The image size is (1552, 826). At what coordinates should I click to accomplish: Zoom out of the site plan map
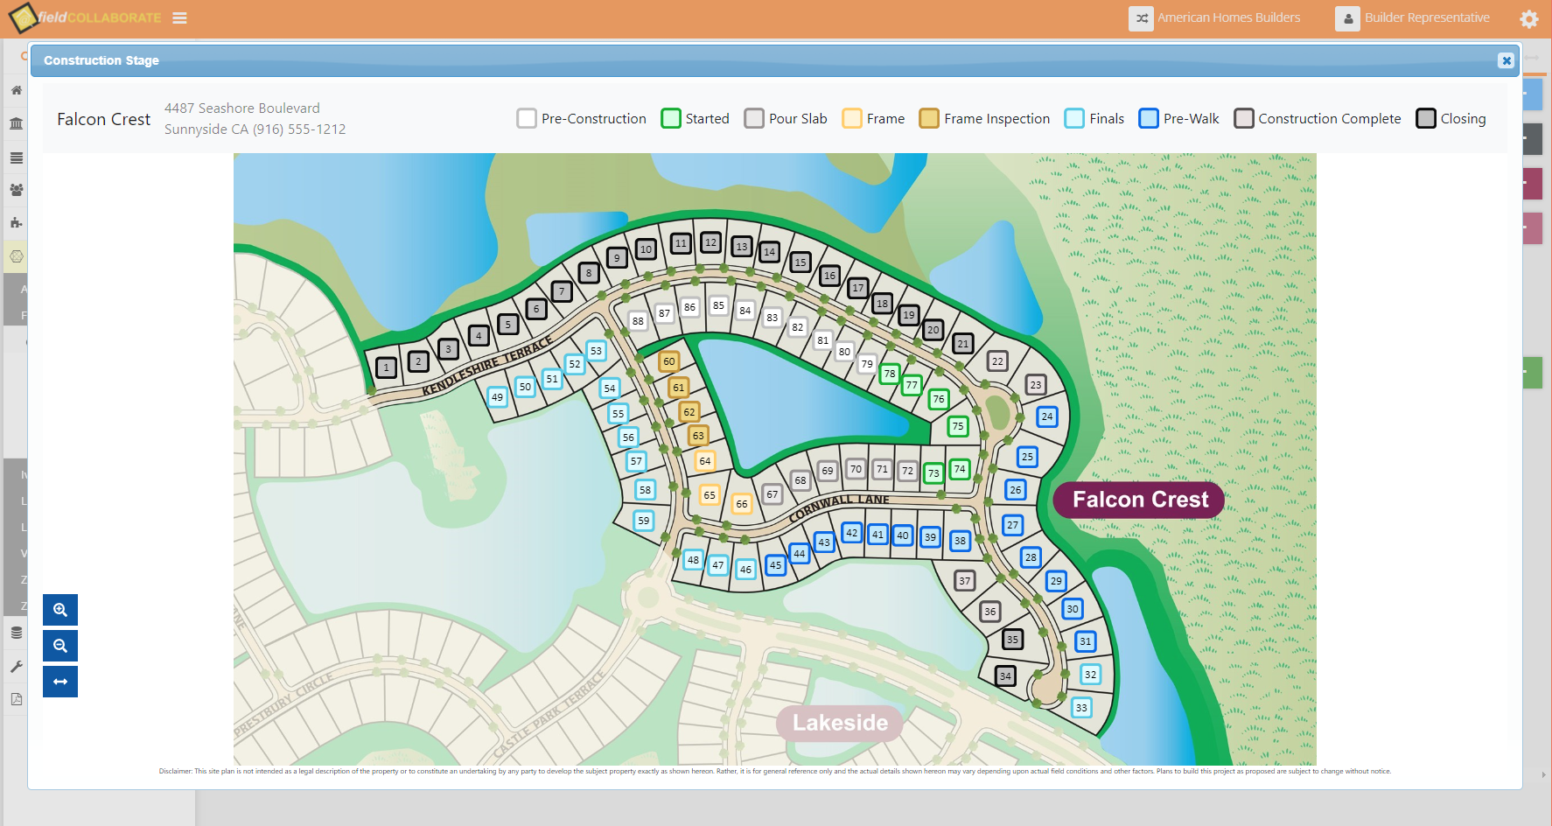59,646
